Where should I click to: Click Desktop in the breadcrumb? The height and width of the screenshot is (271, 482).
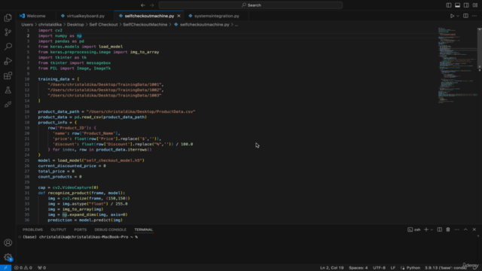tap(75, 25)
